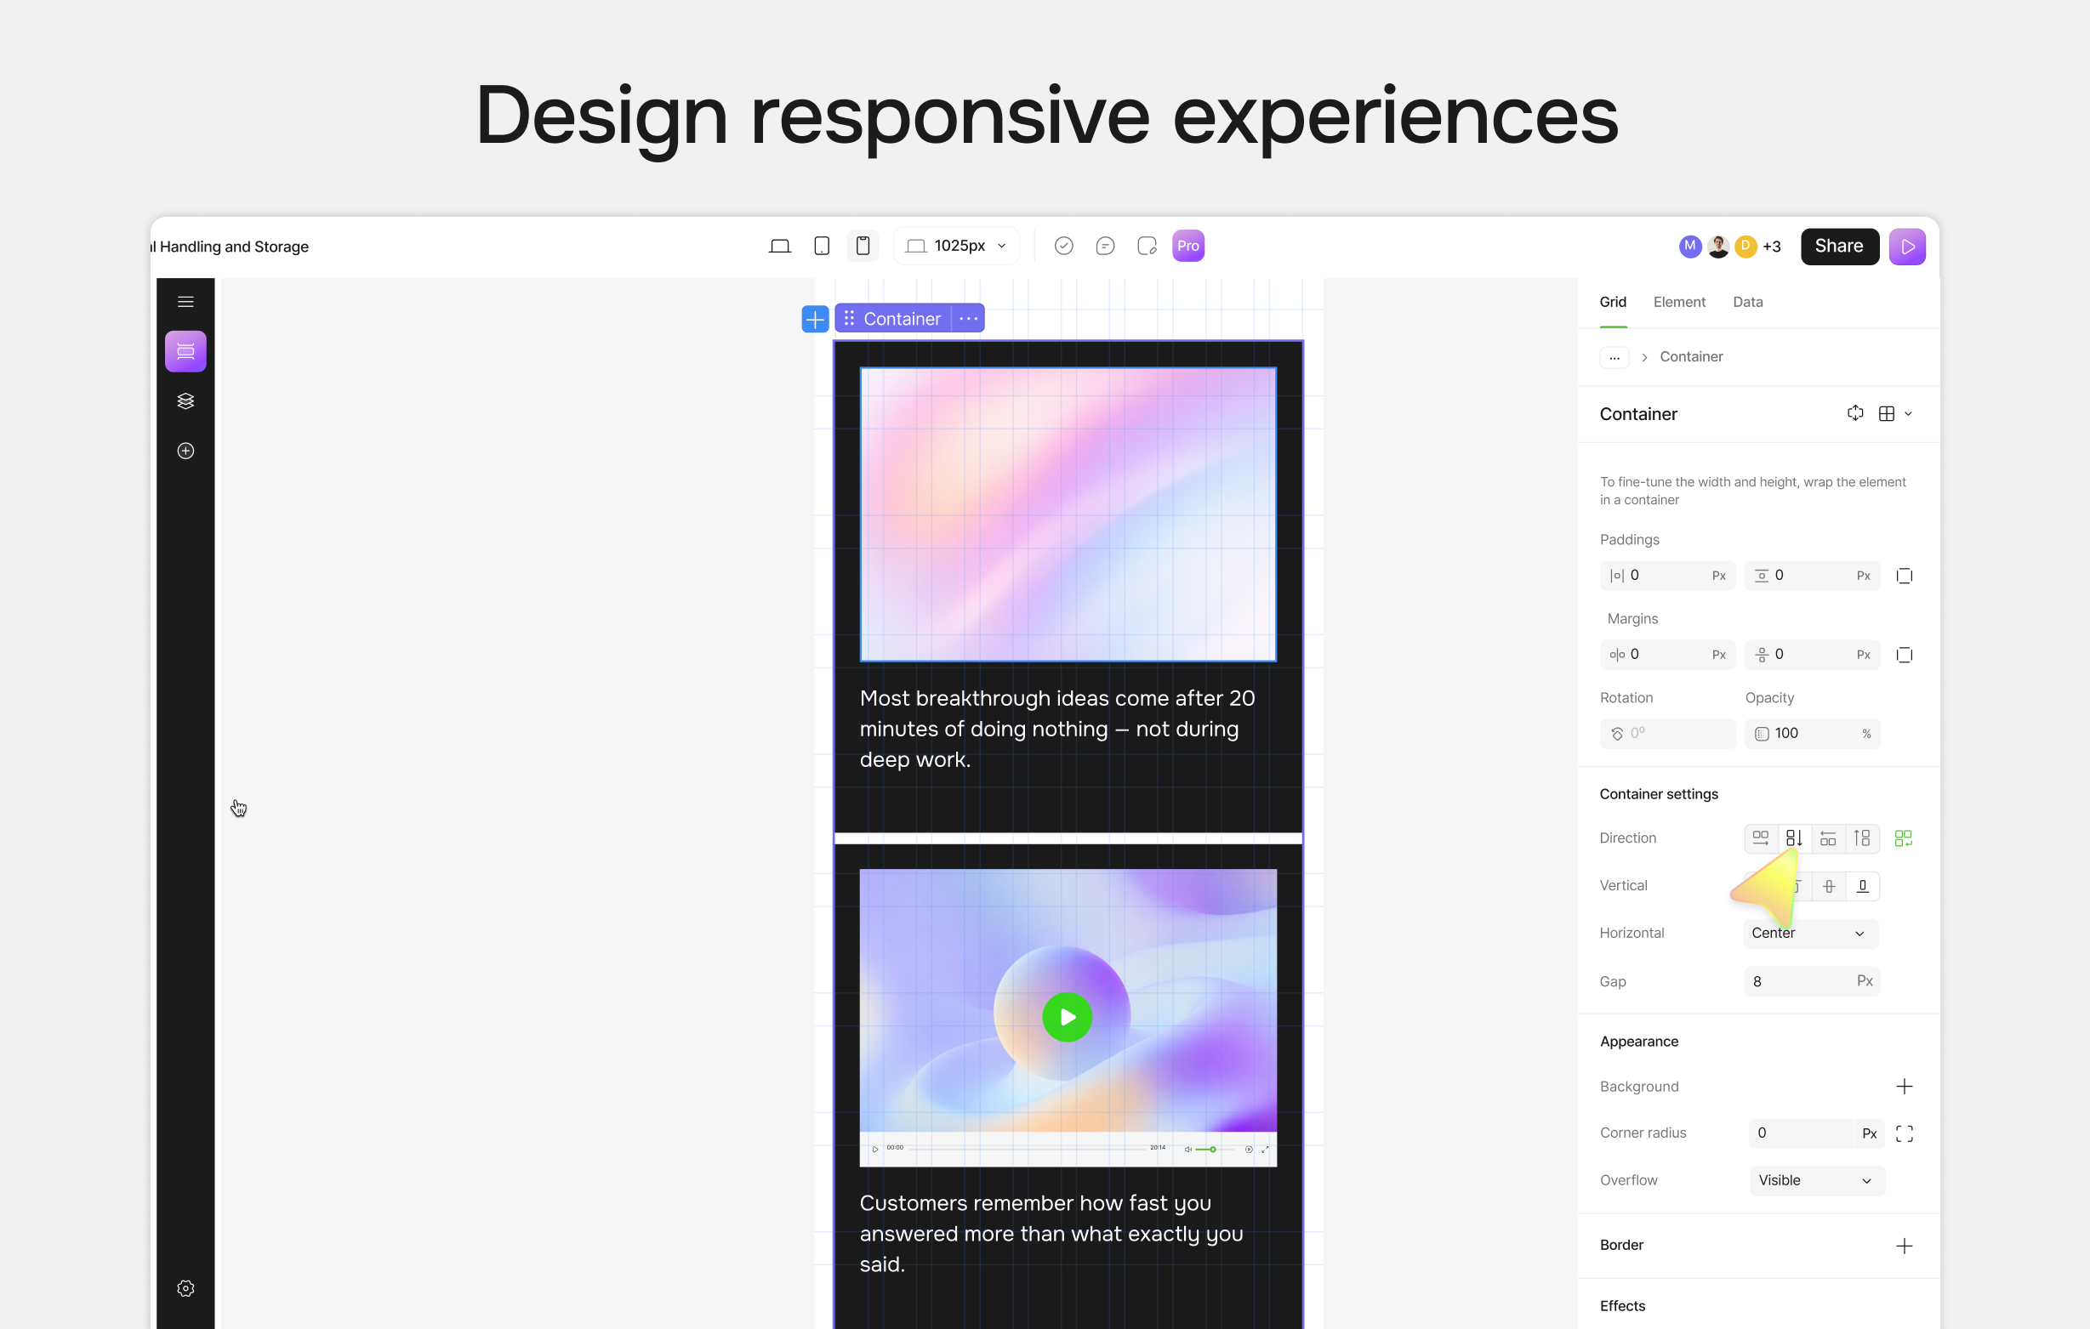Screen dimensions: 2090x1329
Task: Play the video with green play button
Action: pos(1067,1018)
